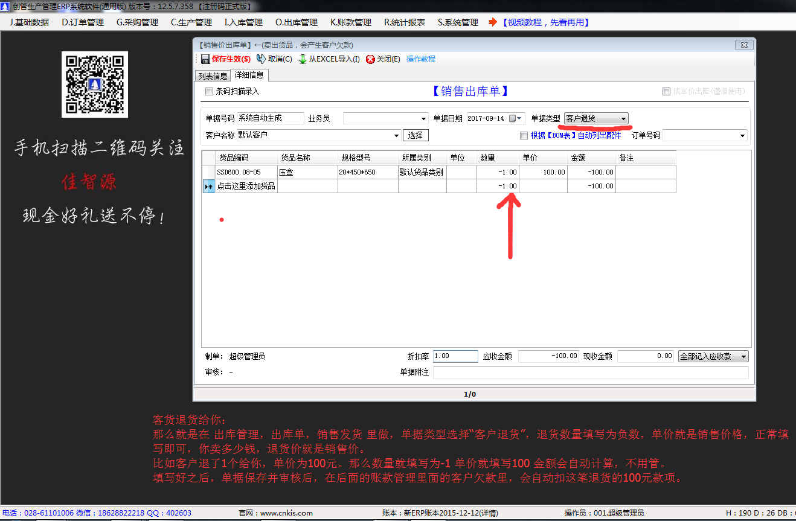
Task: Enable barcode scan entry (条码扫描录入) checkbox
Action: coord(210,92)
